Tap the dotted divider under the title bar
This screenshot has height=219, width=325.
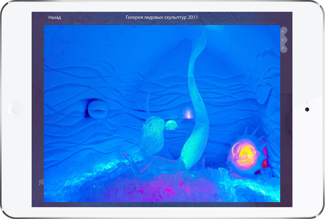(x=161, y=23)
